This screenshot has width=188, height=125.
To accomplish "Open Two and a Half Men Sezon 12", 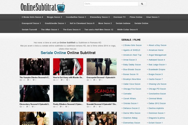I will [x=99, y=30].
